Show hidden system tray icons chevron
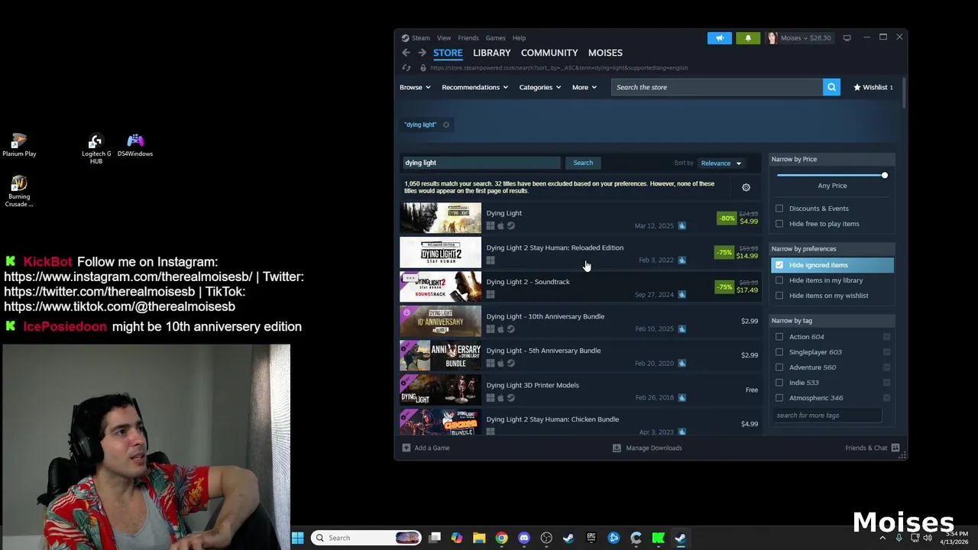The image size is (978, 550). [x=882, y=538]
